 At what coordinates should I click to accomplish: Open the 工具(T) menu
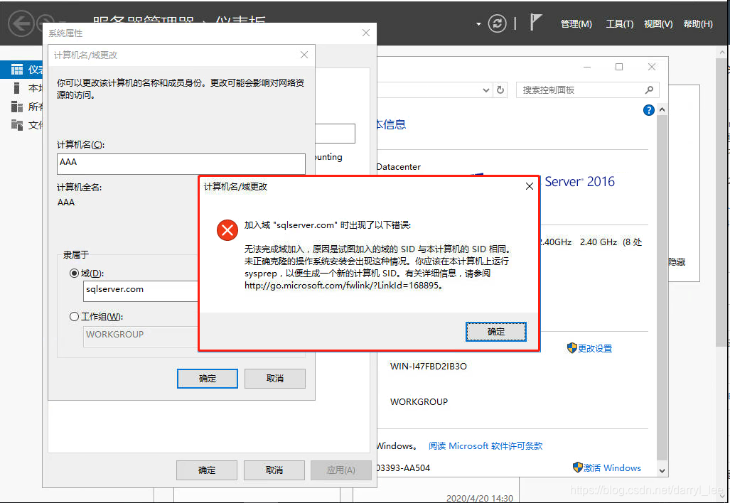point(619,23)
